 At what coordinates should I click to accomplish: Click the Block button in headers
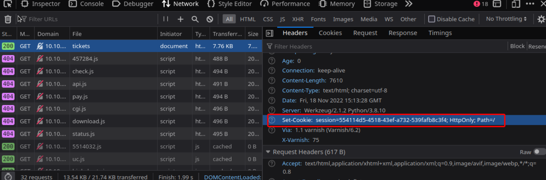(517, 46)
